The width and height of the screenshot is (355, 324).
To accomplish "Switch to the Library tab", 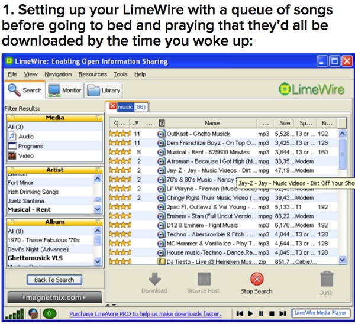I will pos(104,90).
